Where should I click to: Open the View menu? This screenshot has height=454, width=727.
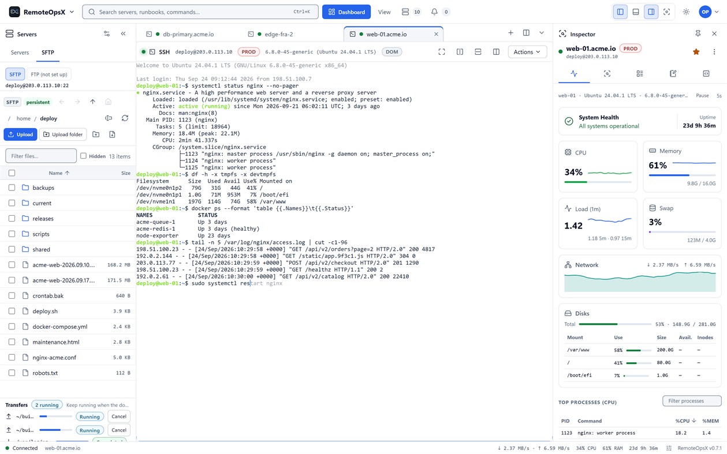384,12
